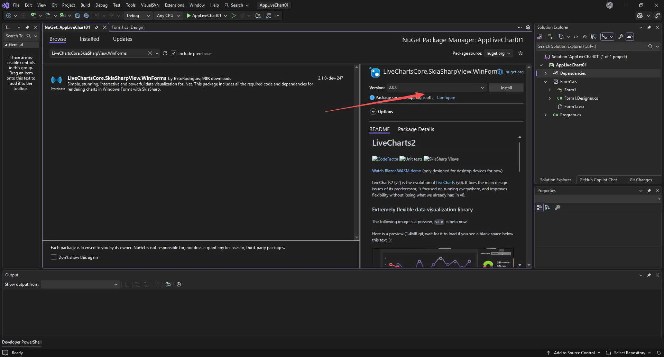Screen dimensions: 664x357
Task: Click Collapse All icon in Solution Explorer
Action: click(585, 37)
